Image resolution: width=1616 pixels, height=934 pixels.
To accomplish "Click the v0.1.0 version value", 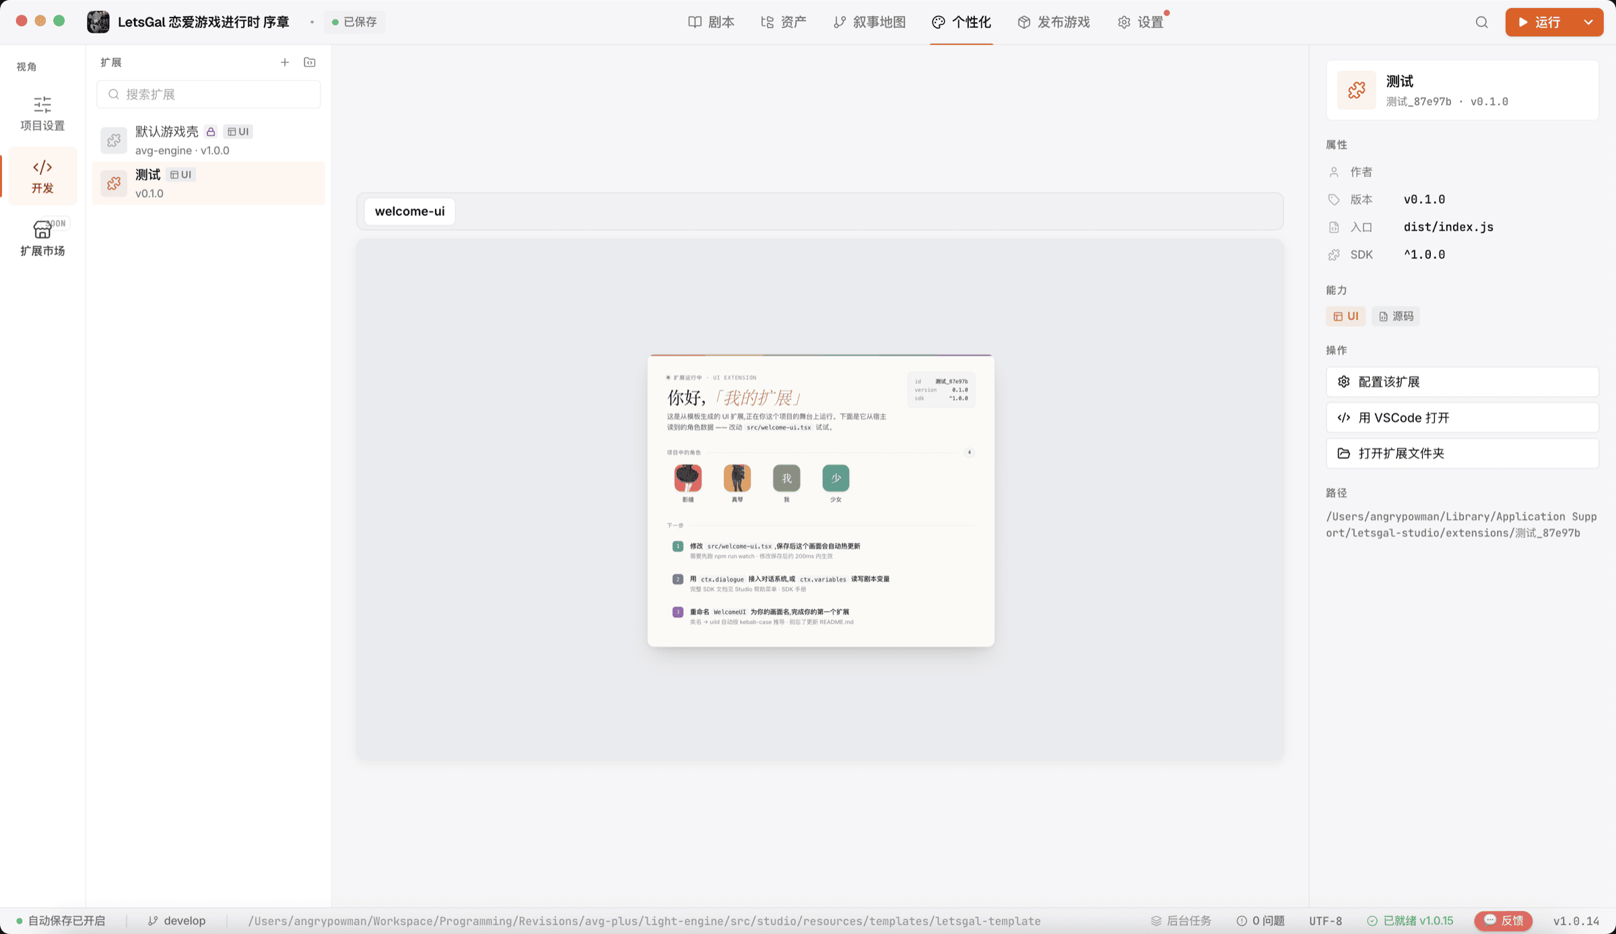I will point(1424,199).
